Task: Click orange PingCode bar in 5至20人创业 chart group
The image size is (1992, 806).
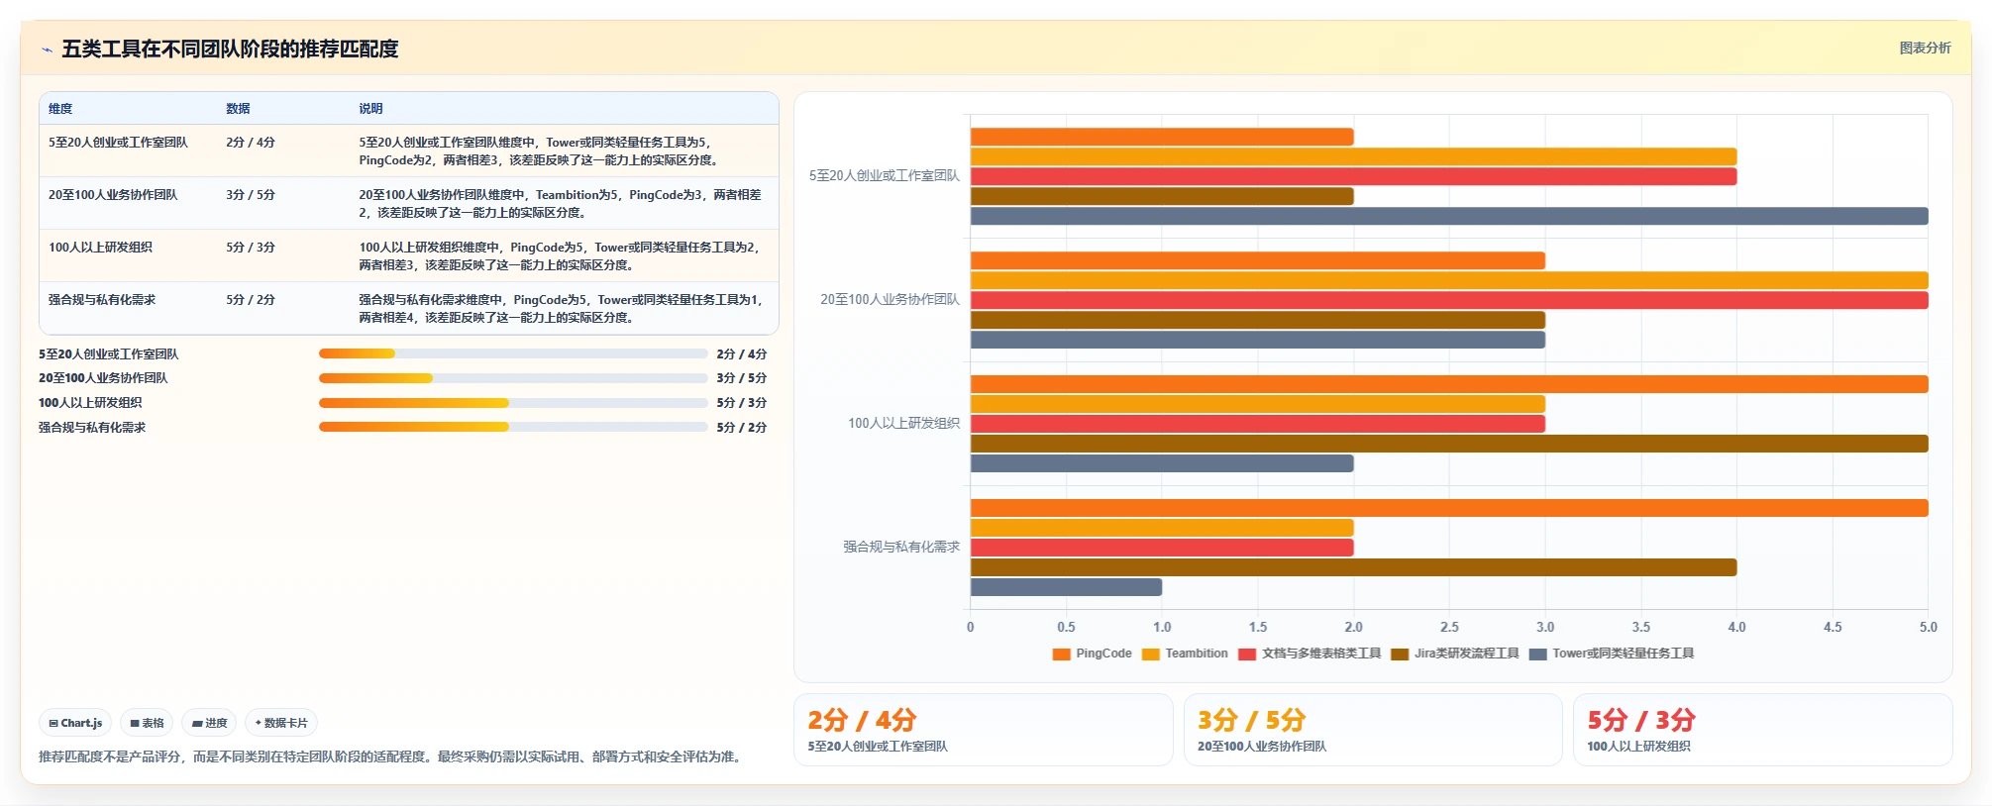Action: coord(1162,137)
